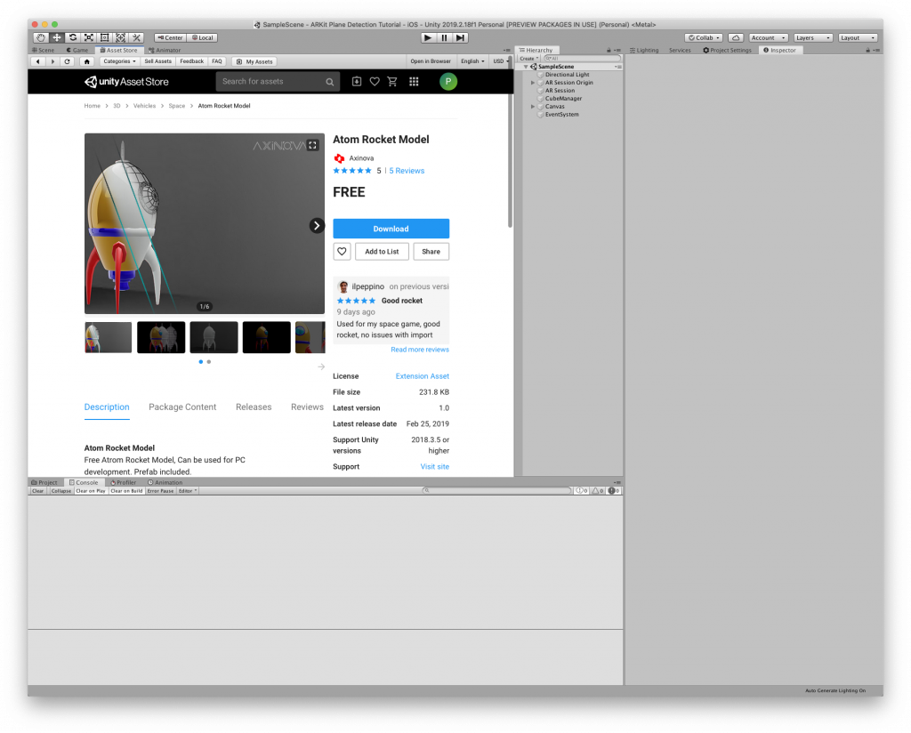Open the Console Editor dropdown
The image size is (911, 733).
[x=187, y=491]
